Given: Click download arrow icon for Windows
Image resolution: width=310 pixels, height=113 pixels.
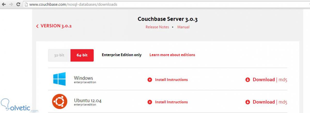Looking at the screenshot, I should [248, 80].
